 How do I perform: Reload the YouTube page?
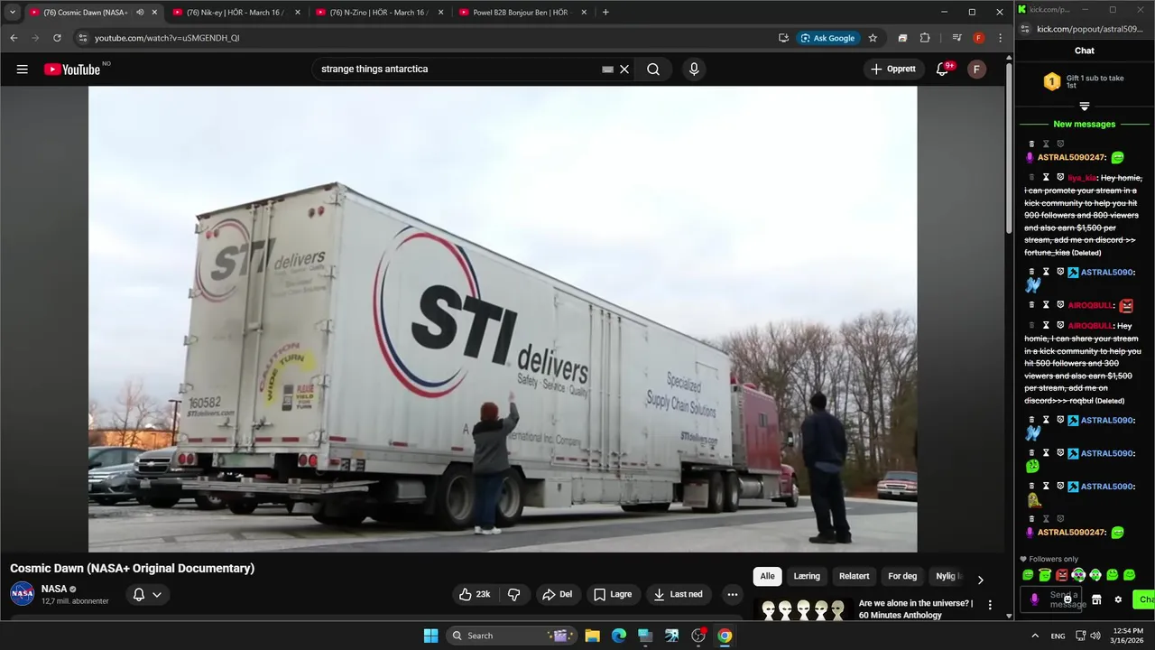[x=57, y=38]
